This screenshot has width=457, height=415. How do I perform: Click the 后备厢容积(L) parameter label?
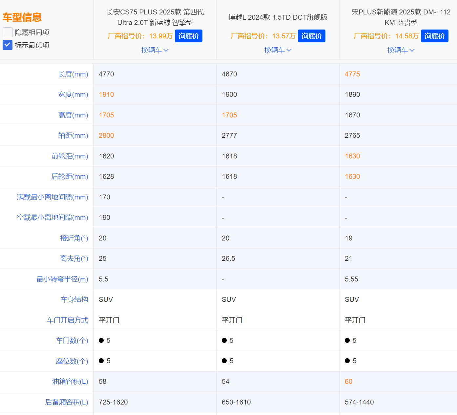67,402
